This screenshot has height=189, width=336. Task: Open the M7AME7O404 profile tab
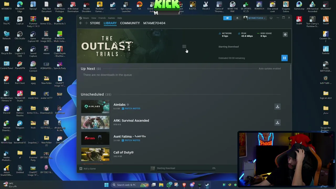pyautogui.click(x=154, y=23)
